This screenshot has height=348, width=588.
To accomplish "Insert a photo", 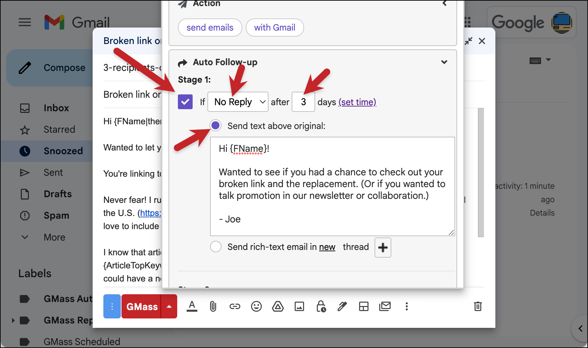I will [x=299, y=306].
